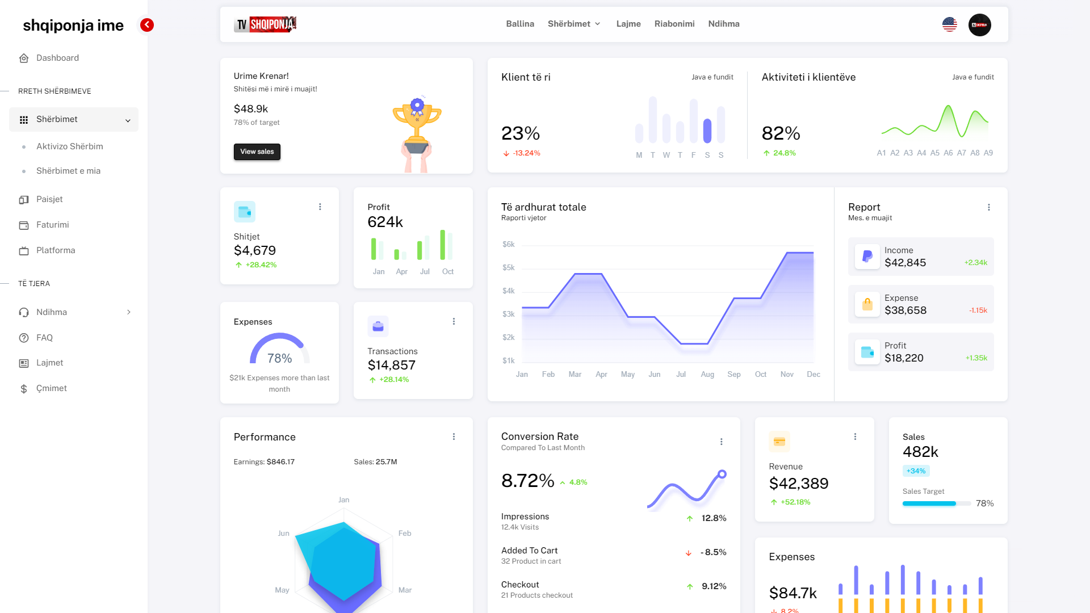Open Shërbimet dropdown in top navigation
Image resolution: width=1090 pixels, height=613 pixels.
[573, 24]
